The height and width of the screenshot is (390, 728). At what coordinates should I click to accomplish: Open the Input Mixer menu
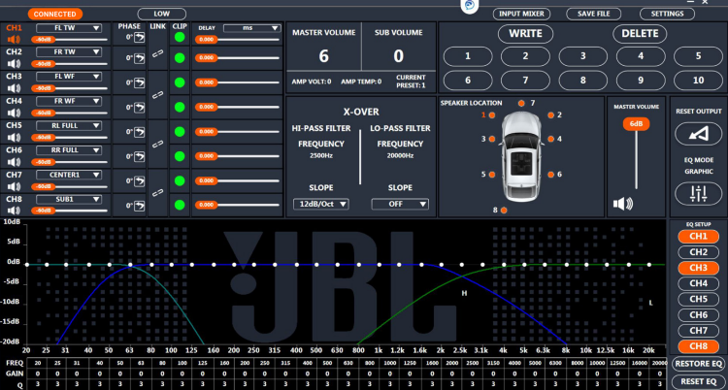click(522, 14)
